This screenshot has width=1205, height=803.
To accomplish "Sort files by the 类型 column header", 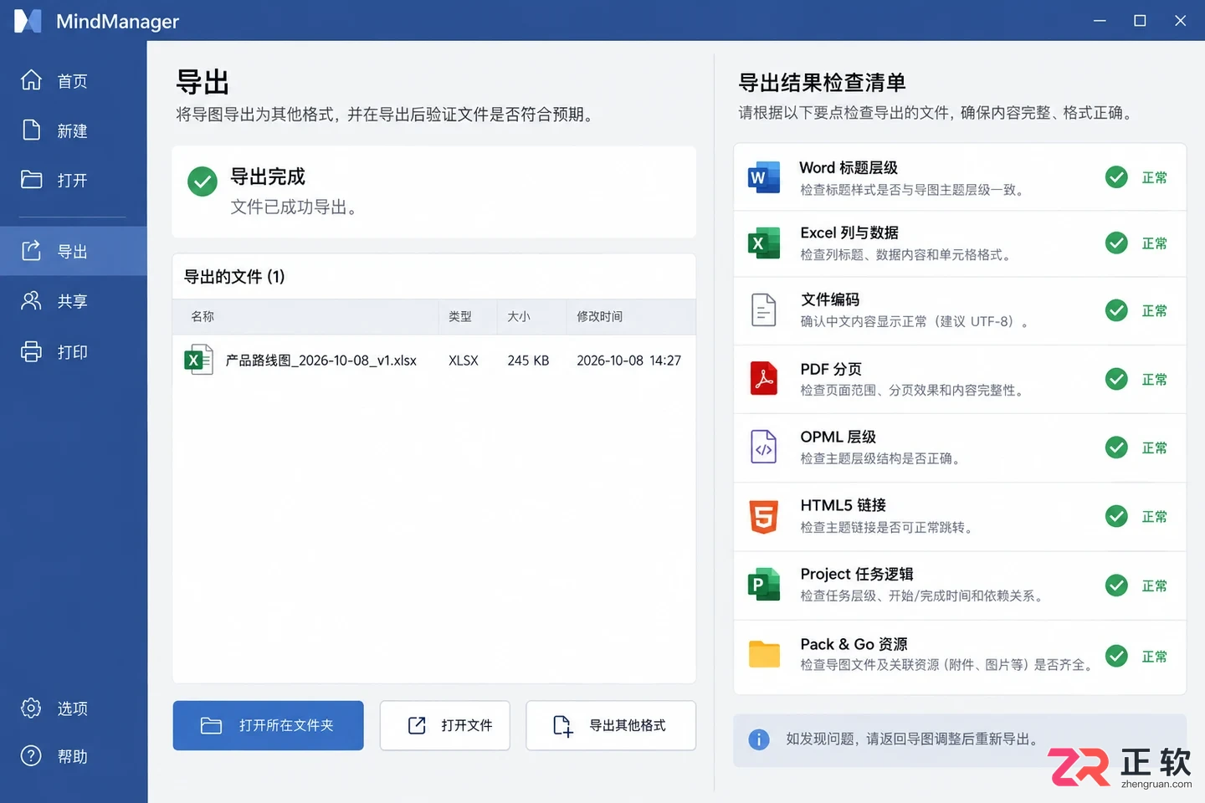I will [460, 316].
